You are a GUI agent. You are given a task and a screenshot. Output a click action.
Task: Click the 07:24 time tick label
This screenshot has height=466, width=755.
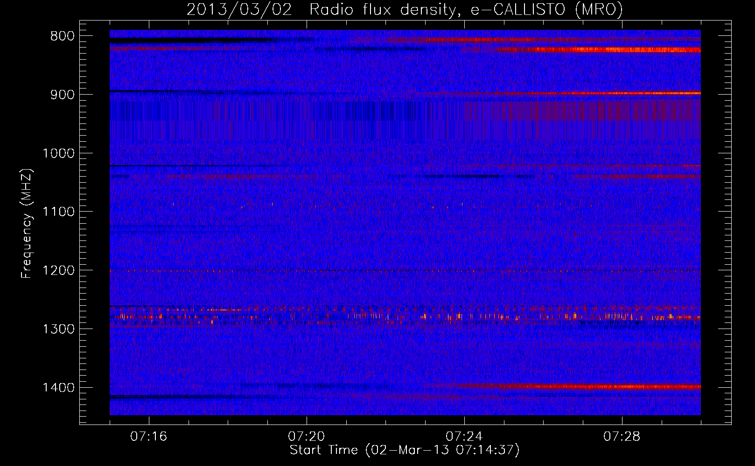tap(464, 437)
